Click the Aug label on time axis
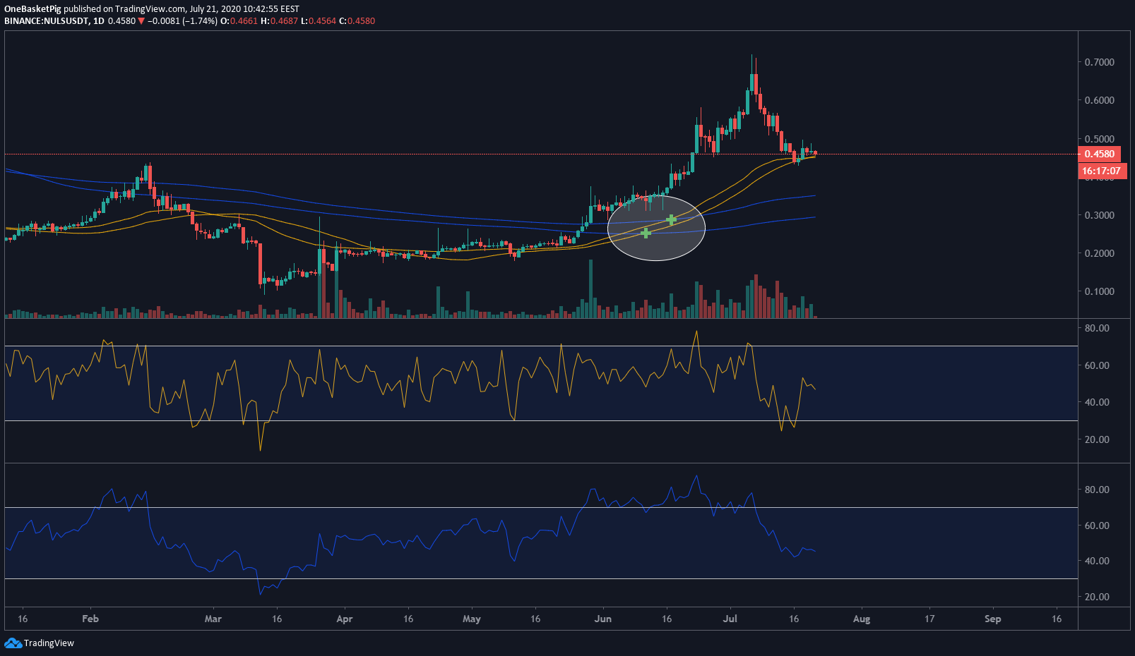The image size is (1135, 656). (861, 619)
